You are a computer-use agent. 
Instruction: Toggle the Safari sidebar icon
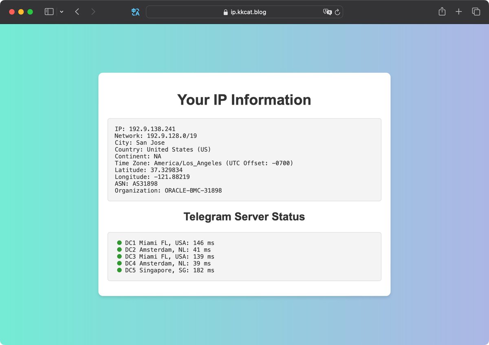coord(49,12)
